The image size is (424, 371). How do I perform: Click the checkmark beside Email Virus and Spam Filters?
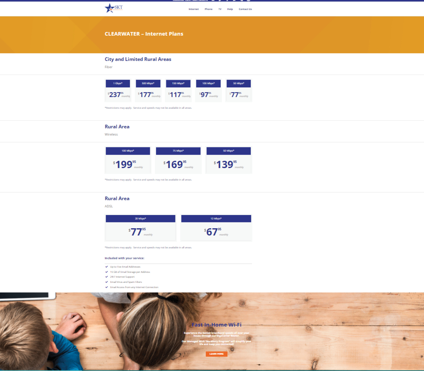pos(107,282)
